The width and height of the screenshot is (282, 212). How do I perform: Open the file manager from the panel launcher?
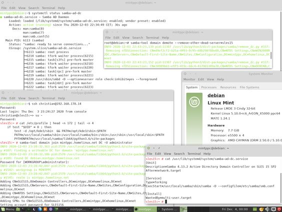point(18,209)
